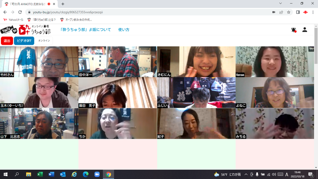Screen dimensions: 318x179
Task: Click the red 退出 leave button
Action: 7,41
